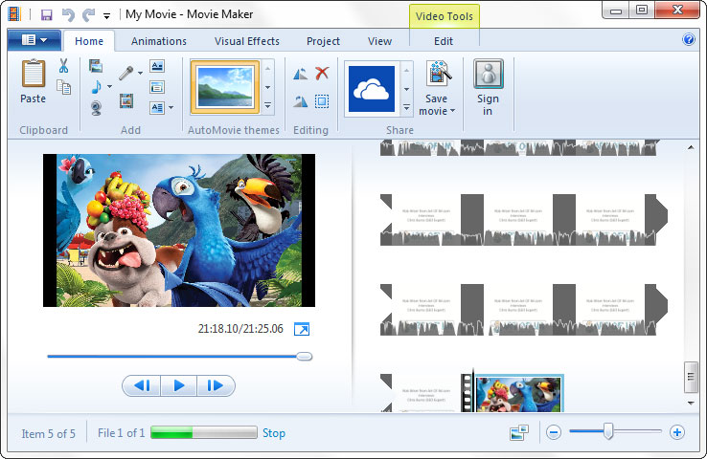This screenshot has height=459, width=707.
Task: Click the Item 5 of 5 status text
Action: click(48, 434)
